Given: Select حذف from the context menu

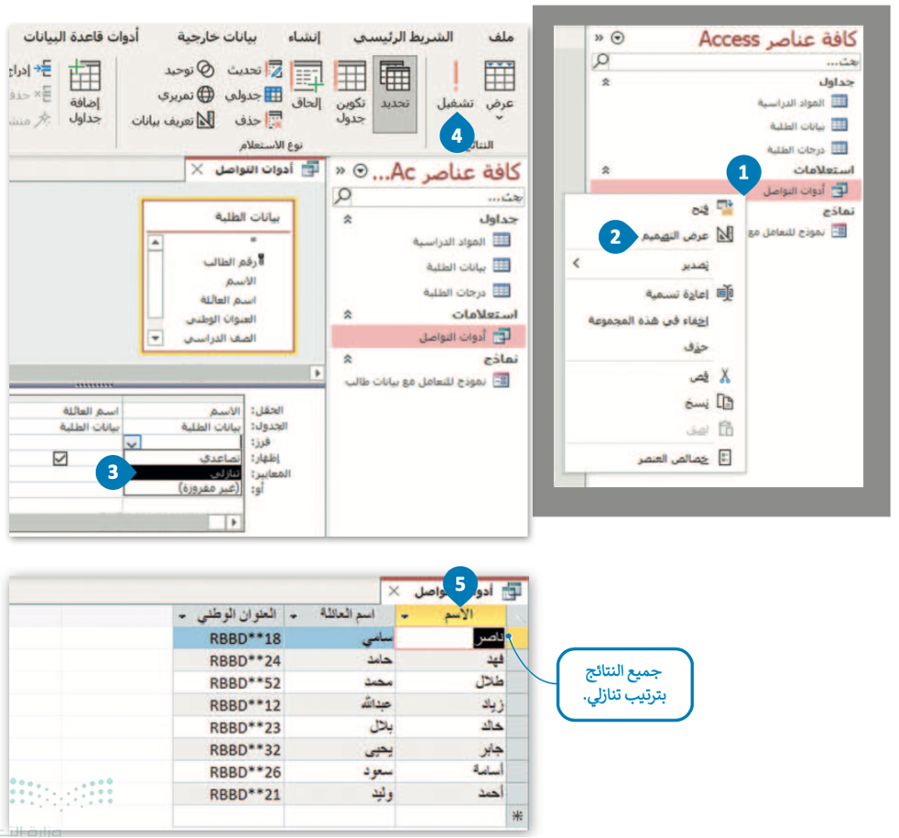Looking at the screenshot, I should 696,348.
